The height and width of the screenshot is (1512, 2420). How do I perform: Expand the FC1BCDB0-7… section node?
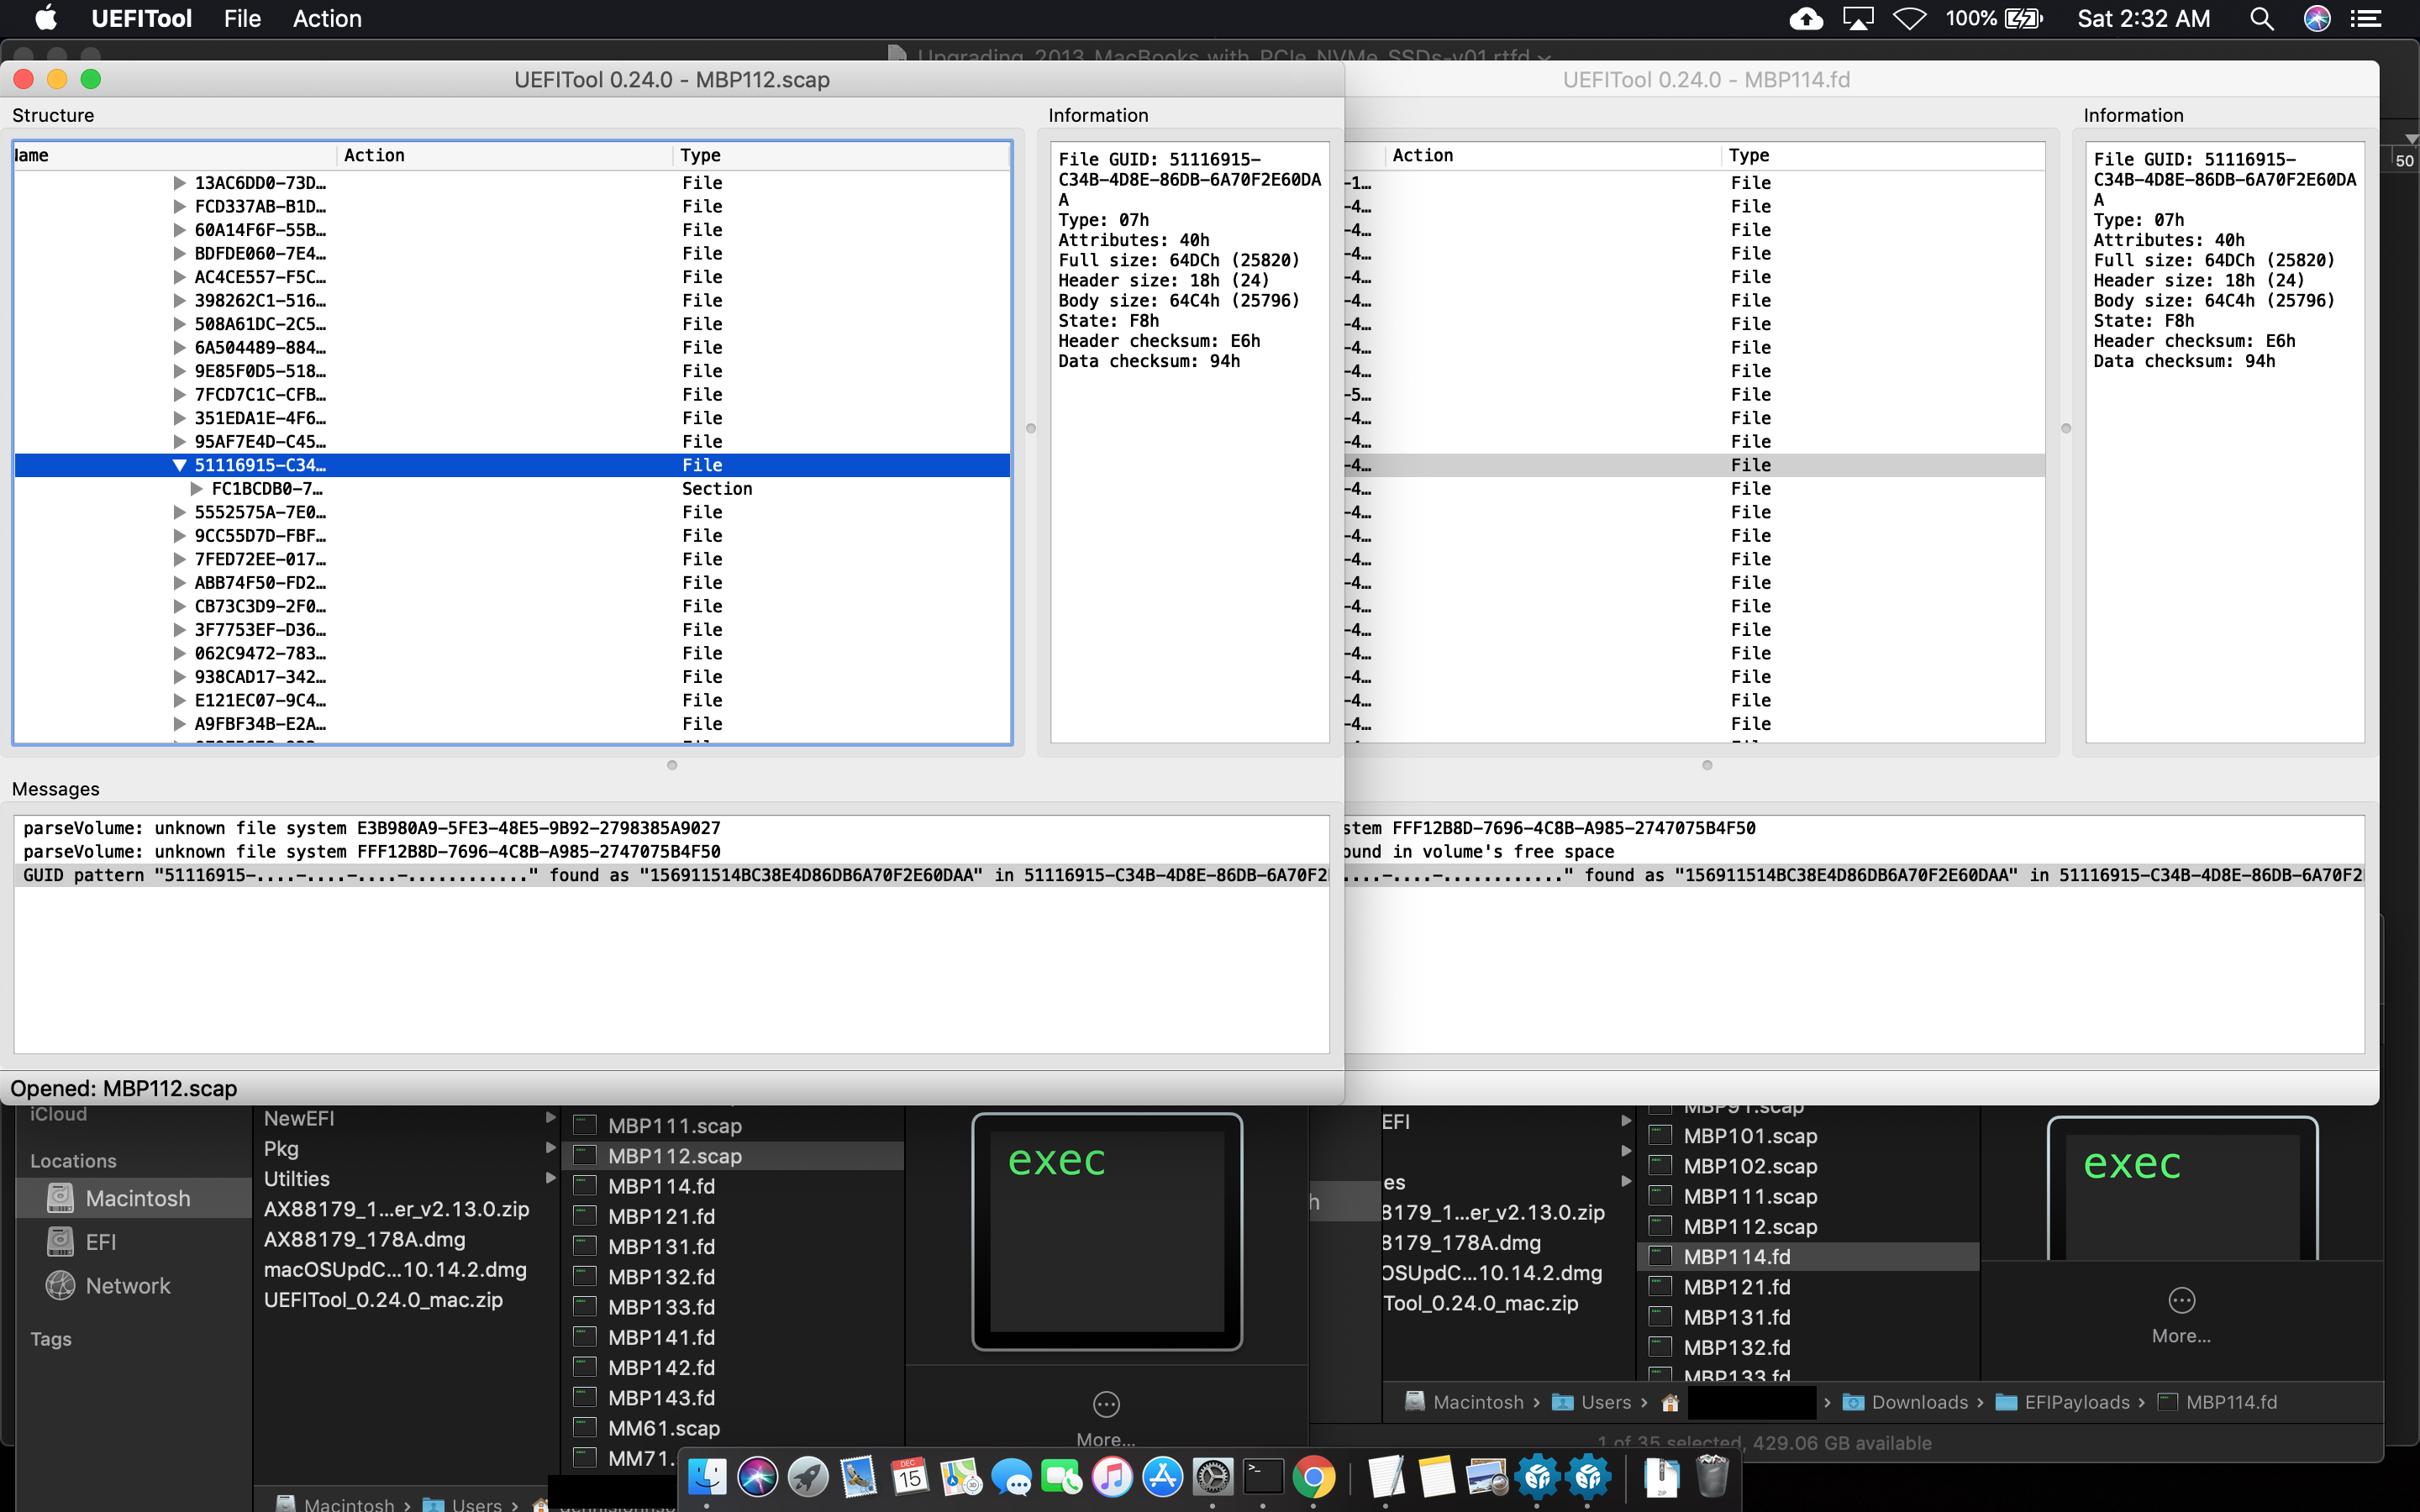[x=197, y=489]
